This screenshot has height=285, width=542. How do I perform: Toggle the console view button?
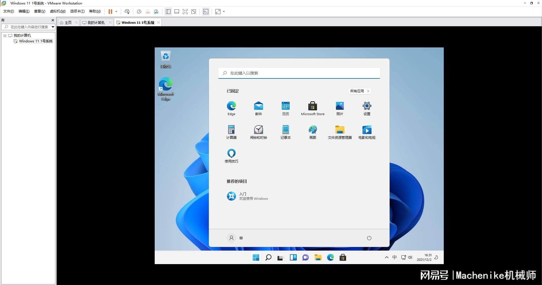tap(206, 12)
